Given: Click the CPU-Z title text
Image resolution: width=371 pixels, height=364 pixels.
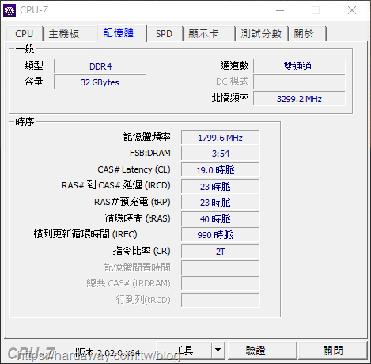Looking at the screenshot, I should (34, 10).
